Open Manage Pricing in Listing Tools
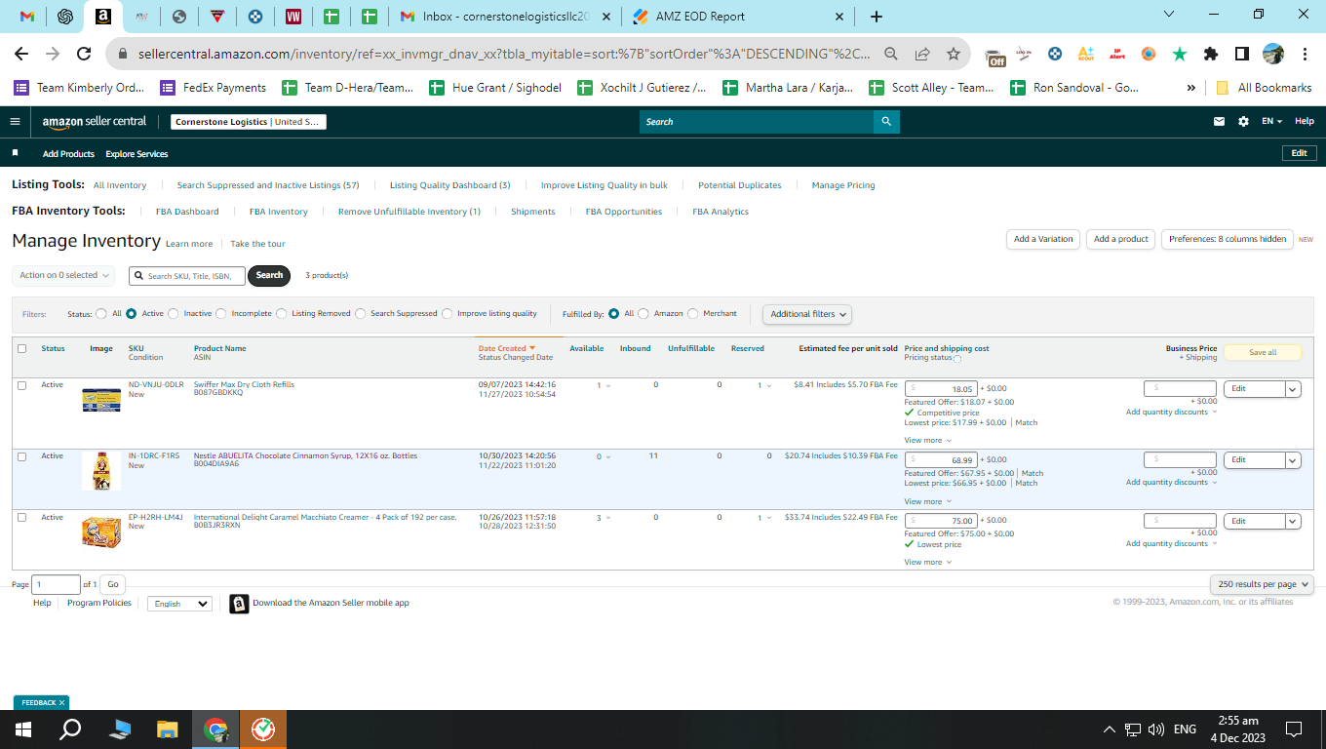Image resolution: width=1326 pixels, height=749 pixels. pos(843,185)
